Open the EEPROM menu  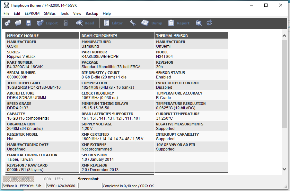32,14
